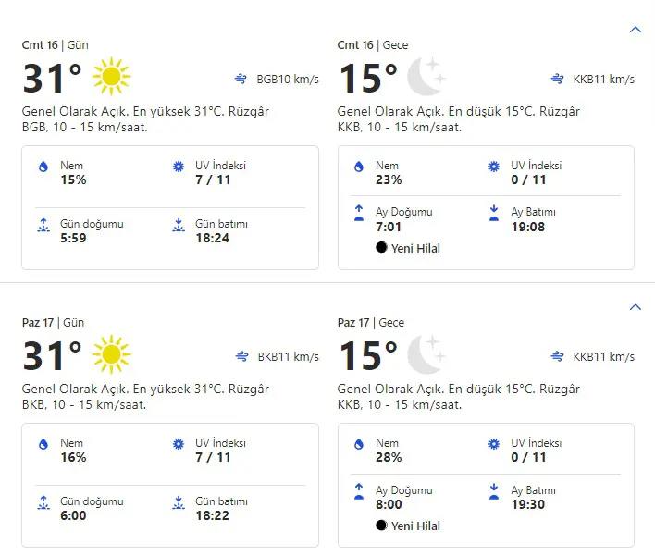Click the sun icon for Paz 17 daytime
Viewport: 655px width, 557px height.
112,354
